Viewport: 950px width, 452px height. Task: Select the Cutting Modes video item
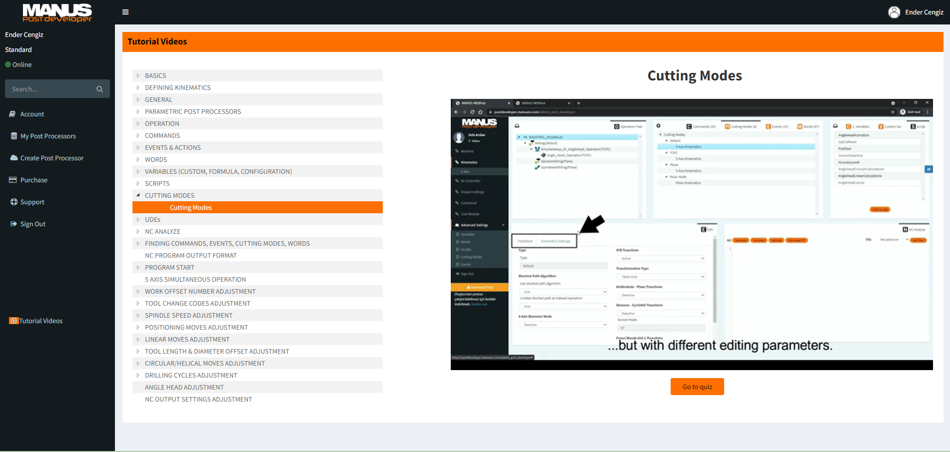(x=191, y=208)
